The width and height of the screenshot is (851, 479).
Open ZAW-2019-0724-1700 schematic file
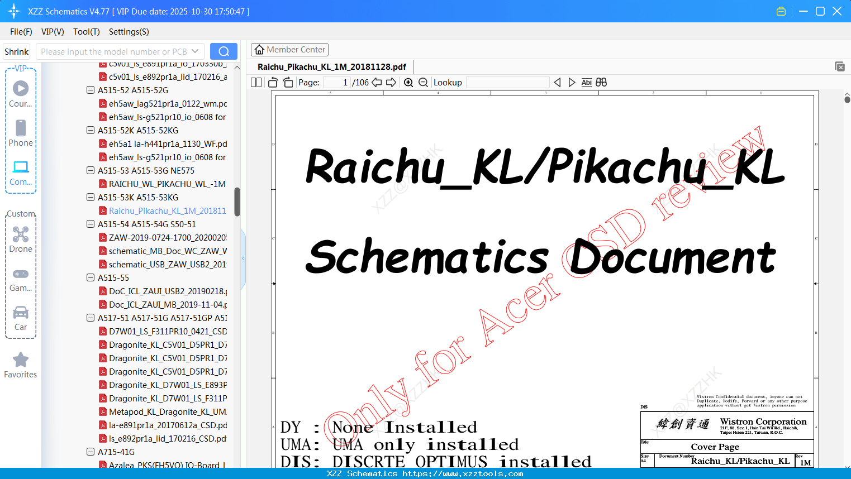[163, 237]
